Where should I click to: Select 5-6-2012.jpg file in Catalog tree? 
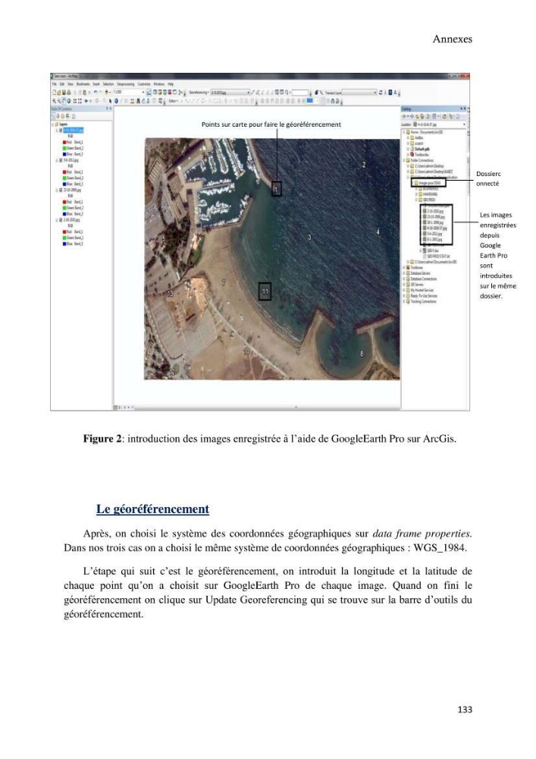tap(434, 233)
